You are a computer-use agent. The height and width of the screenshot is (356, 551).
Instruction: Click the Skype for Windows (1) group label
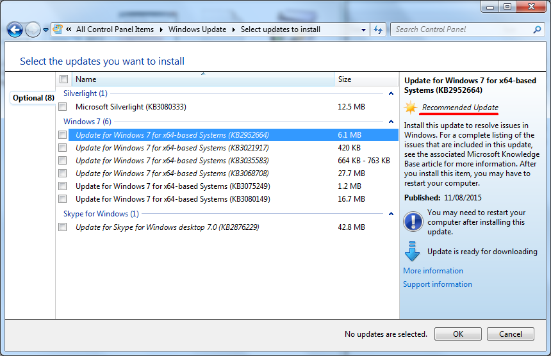(x=101, y=214)
